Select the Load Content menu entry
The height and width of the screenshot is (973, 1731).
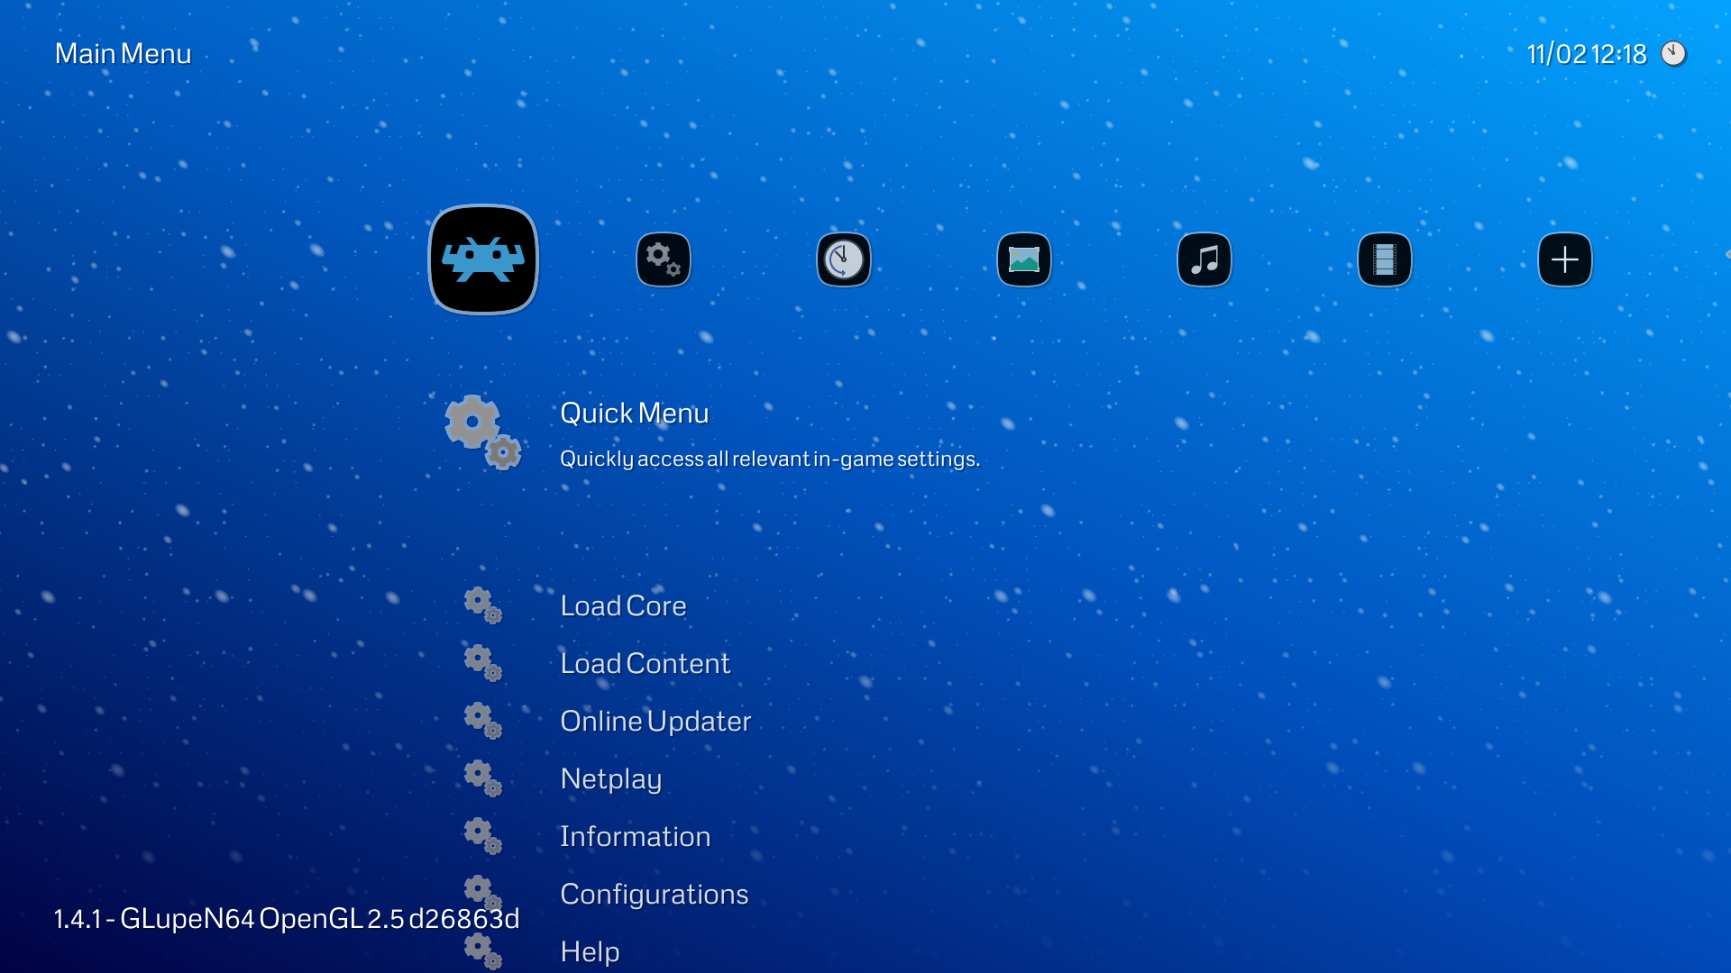[645, 664]
